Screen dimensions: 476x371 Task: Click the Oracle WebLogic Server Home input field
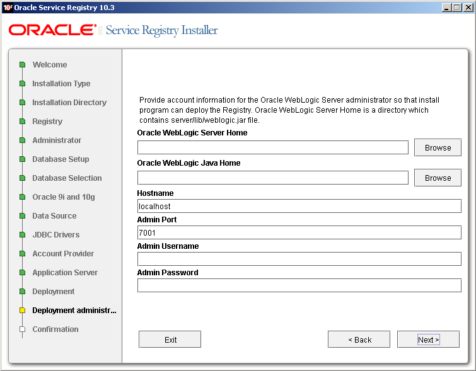coord(272,147)
